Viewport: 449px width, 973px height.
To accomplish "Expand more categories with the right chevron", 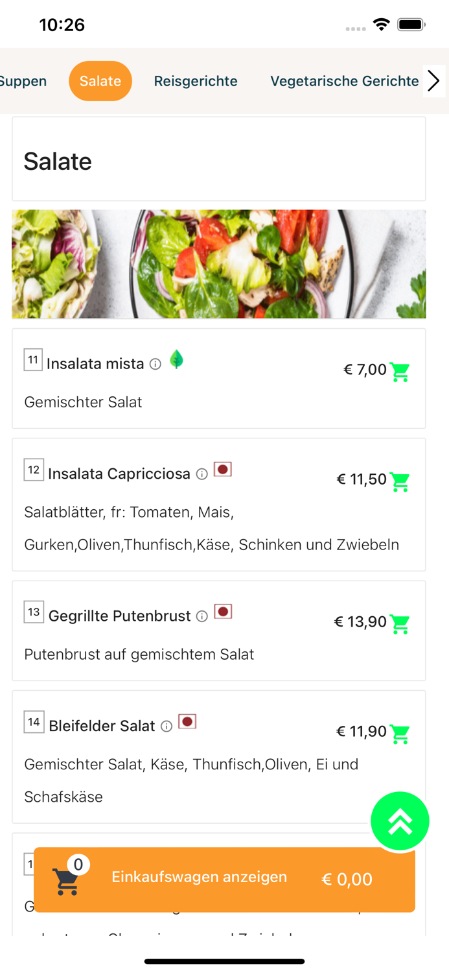I will pyautogui.click(x=435, y=80).
